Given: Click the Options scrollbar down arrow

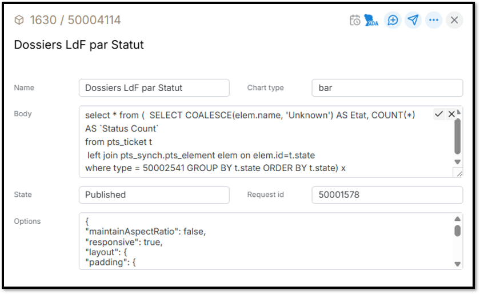Looking at the screenshot, I should pyautogui.click(x=457, y=264).
